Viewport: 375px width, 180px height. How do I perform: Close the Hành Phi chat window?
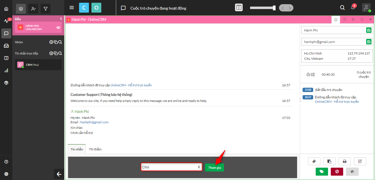(370, 20)
